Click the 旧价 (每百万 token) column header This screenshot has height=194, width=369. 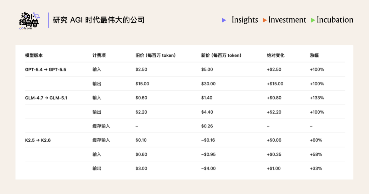coord(156,56)
